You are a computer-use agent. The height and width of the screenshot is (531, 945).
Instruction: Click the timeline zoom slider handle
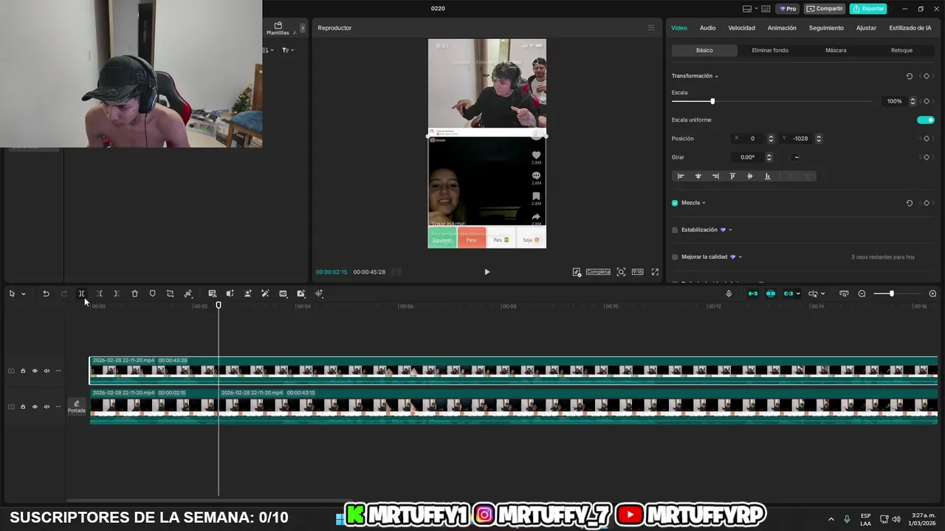tap(892, 294)
